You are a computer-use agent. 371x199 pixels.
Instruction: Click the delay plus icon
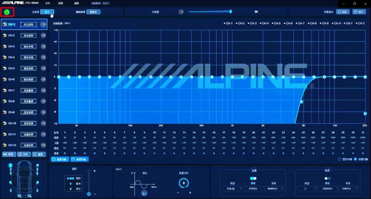pos(95,171)
